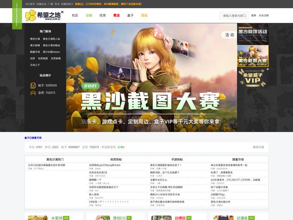Open the 动漫版 forum section

242,218
